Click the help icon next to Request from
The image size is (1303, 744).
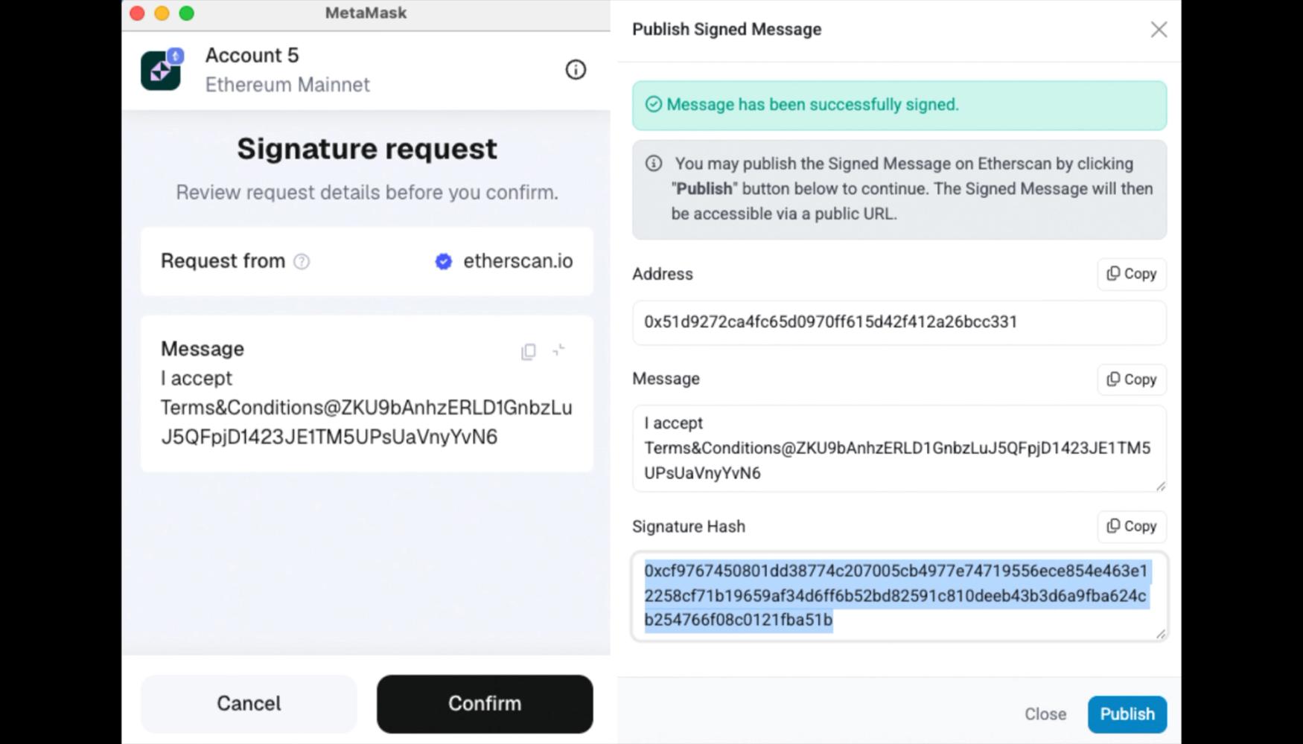pos(302,261)
